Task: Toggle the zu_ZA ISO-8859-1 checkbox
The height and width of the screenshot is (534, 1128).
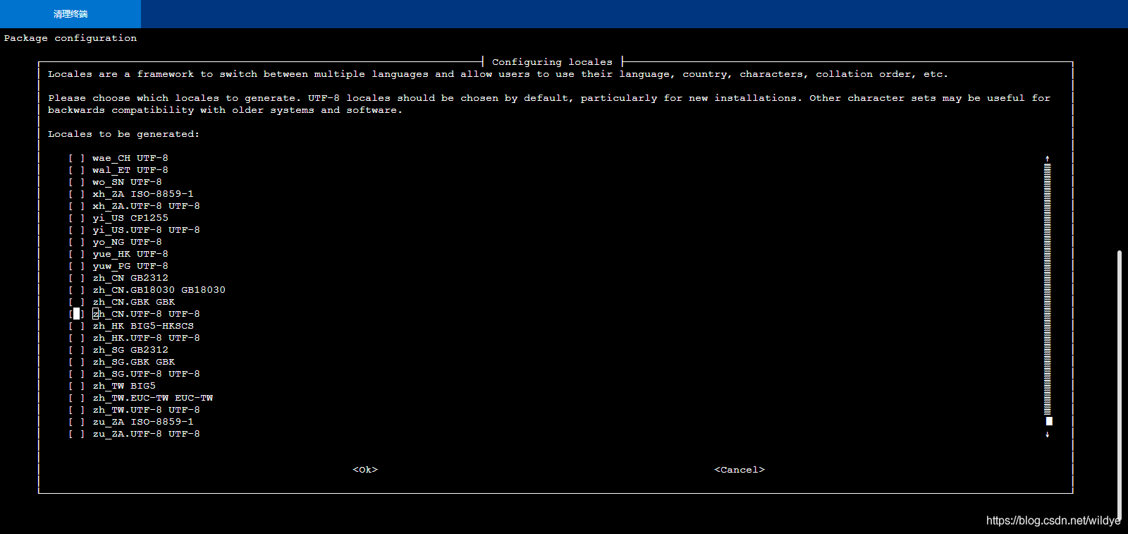Action: coord(76,422)
